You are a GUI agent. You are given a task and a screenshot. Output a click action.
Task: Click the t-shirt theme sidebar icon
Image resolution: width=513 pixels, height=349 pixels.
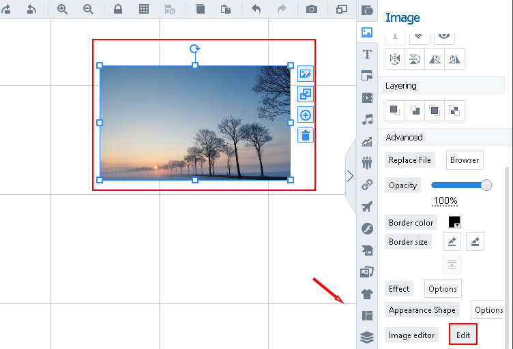tap(367, 294)
